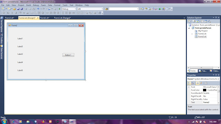221x124 pixels.
Task: Click the Properties Window toolbar icon
Action: 146,9
